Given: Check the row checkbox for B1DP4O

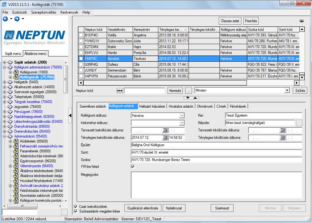Looking at the screenshot, I should pos(81,35).
